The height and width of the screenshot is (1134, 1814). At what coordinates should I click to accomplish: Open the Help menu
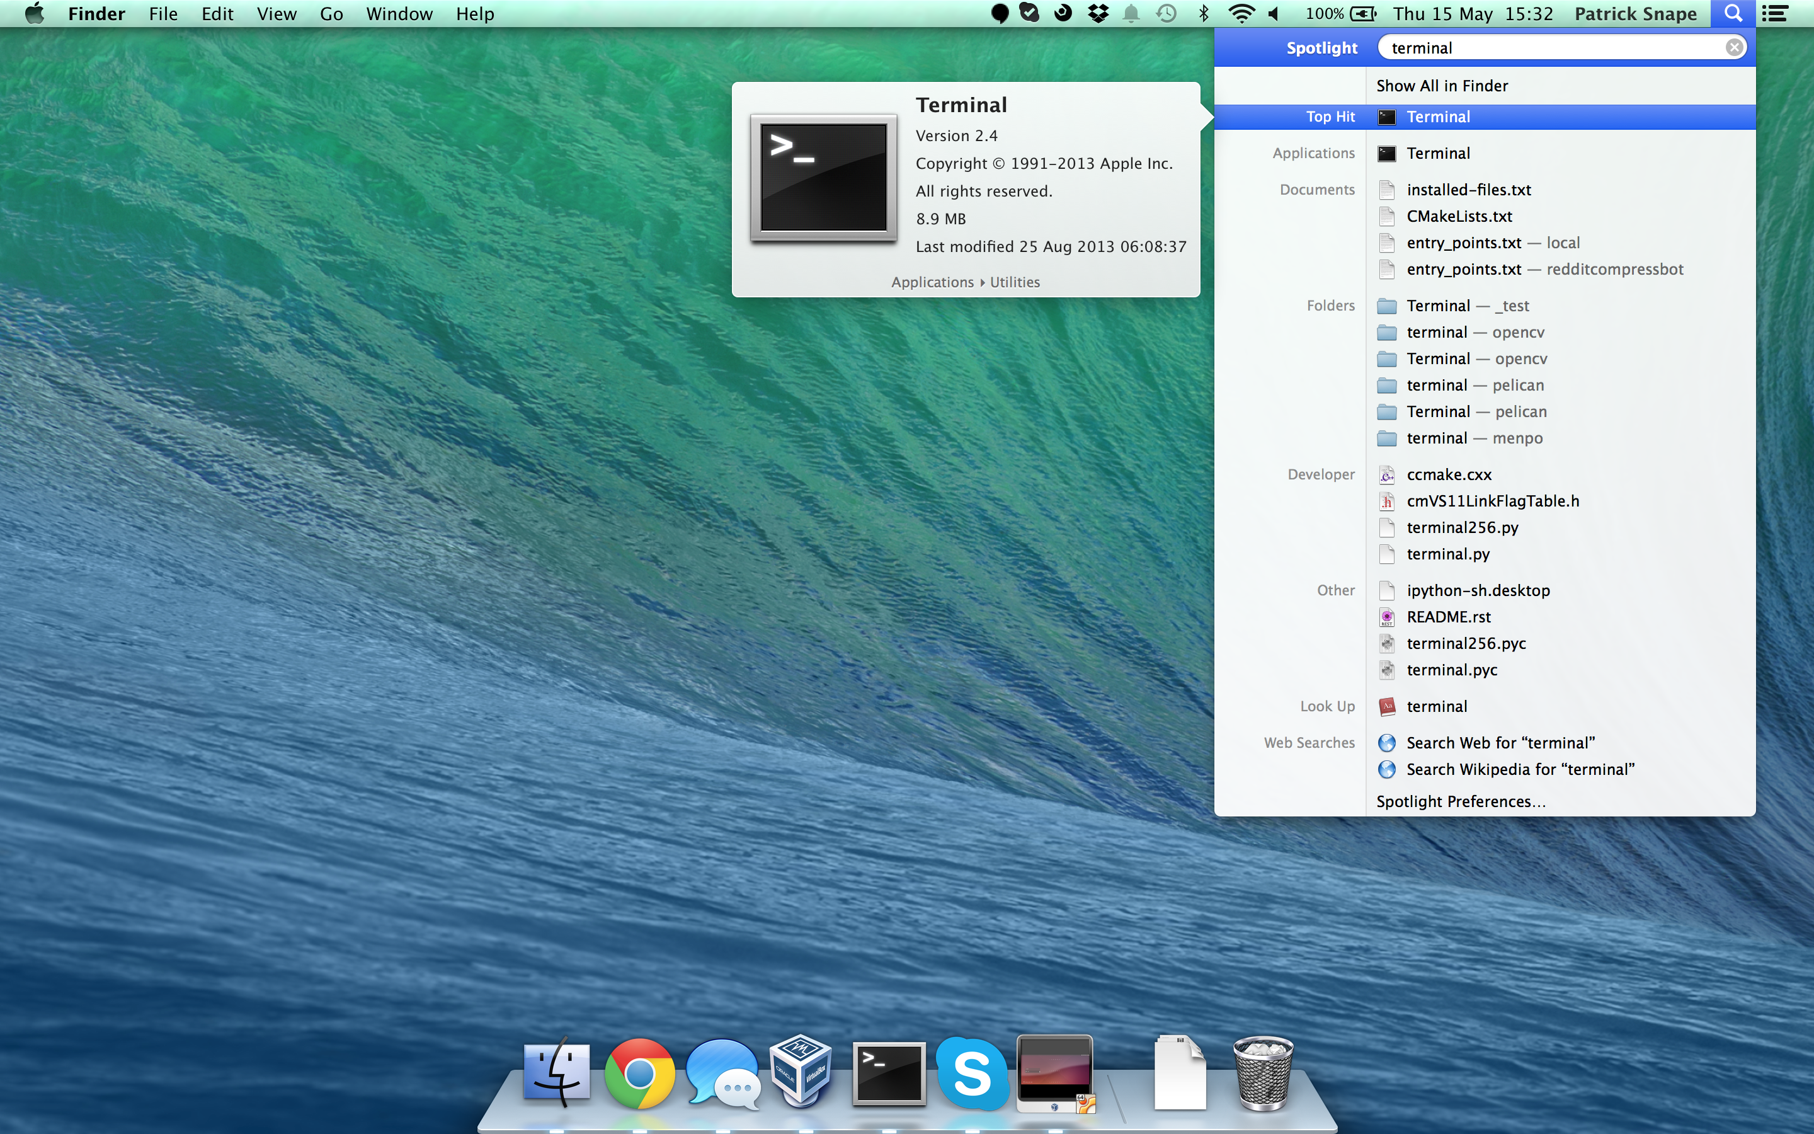coord(474,13)
